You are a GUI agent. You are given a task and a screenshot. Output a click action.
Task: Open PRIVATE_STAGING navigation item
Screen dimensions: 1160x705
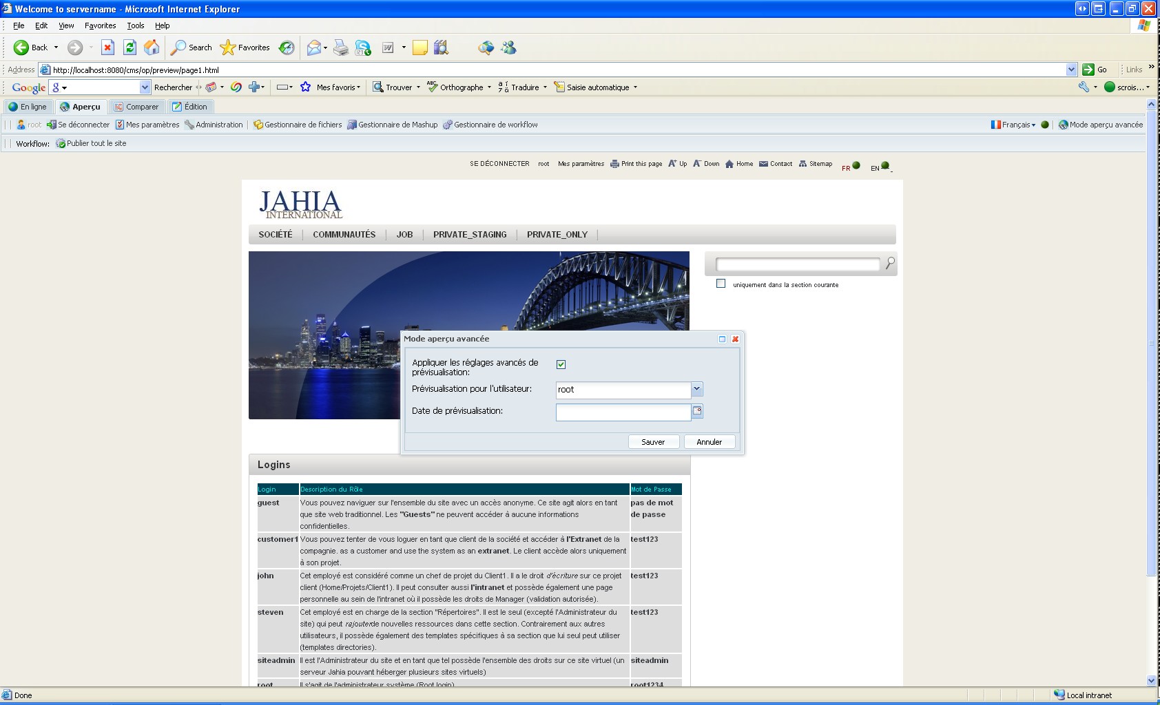tap(470, 235)
